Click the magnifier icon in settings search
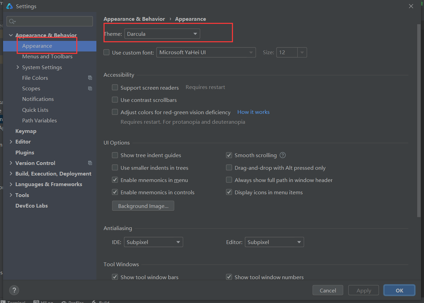This screenshot has width=424, height=303. pos(12,21)
